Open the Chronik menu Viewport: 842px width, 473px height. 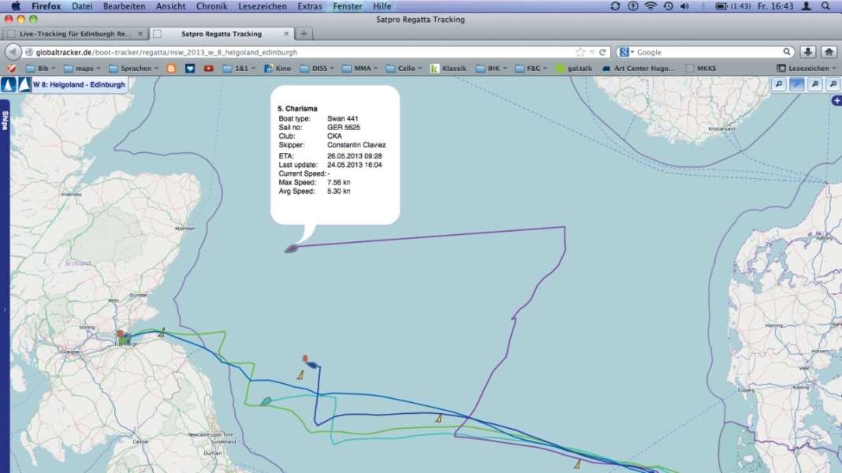(x=211, y=6)
